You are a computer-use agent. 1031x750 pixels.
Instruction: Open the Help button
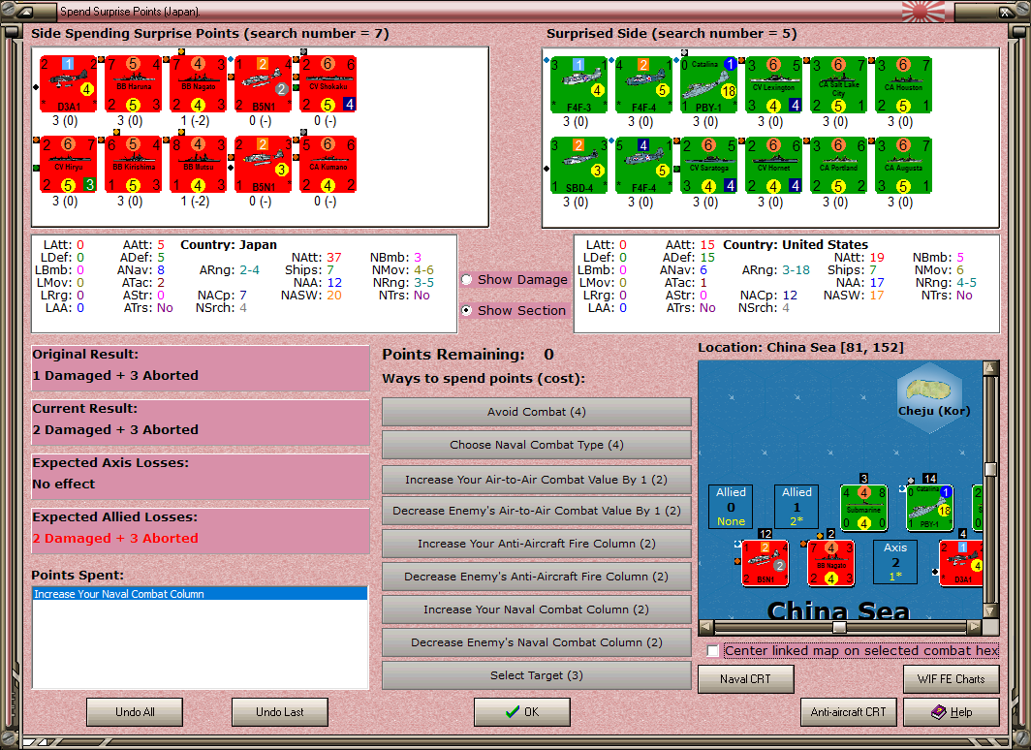[952, 712]
